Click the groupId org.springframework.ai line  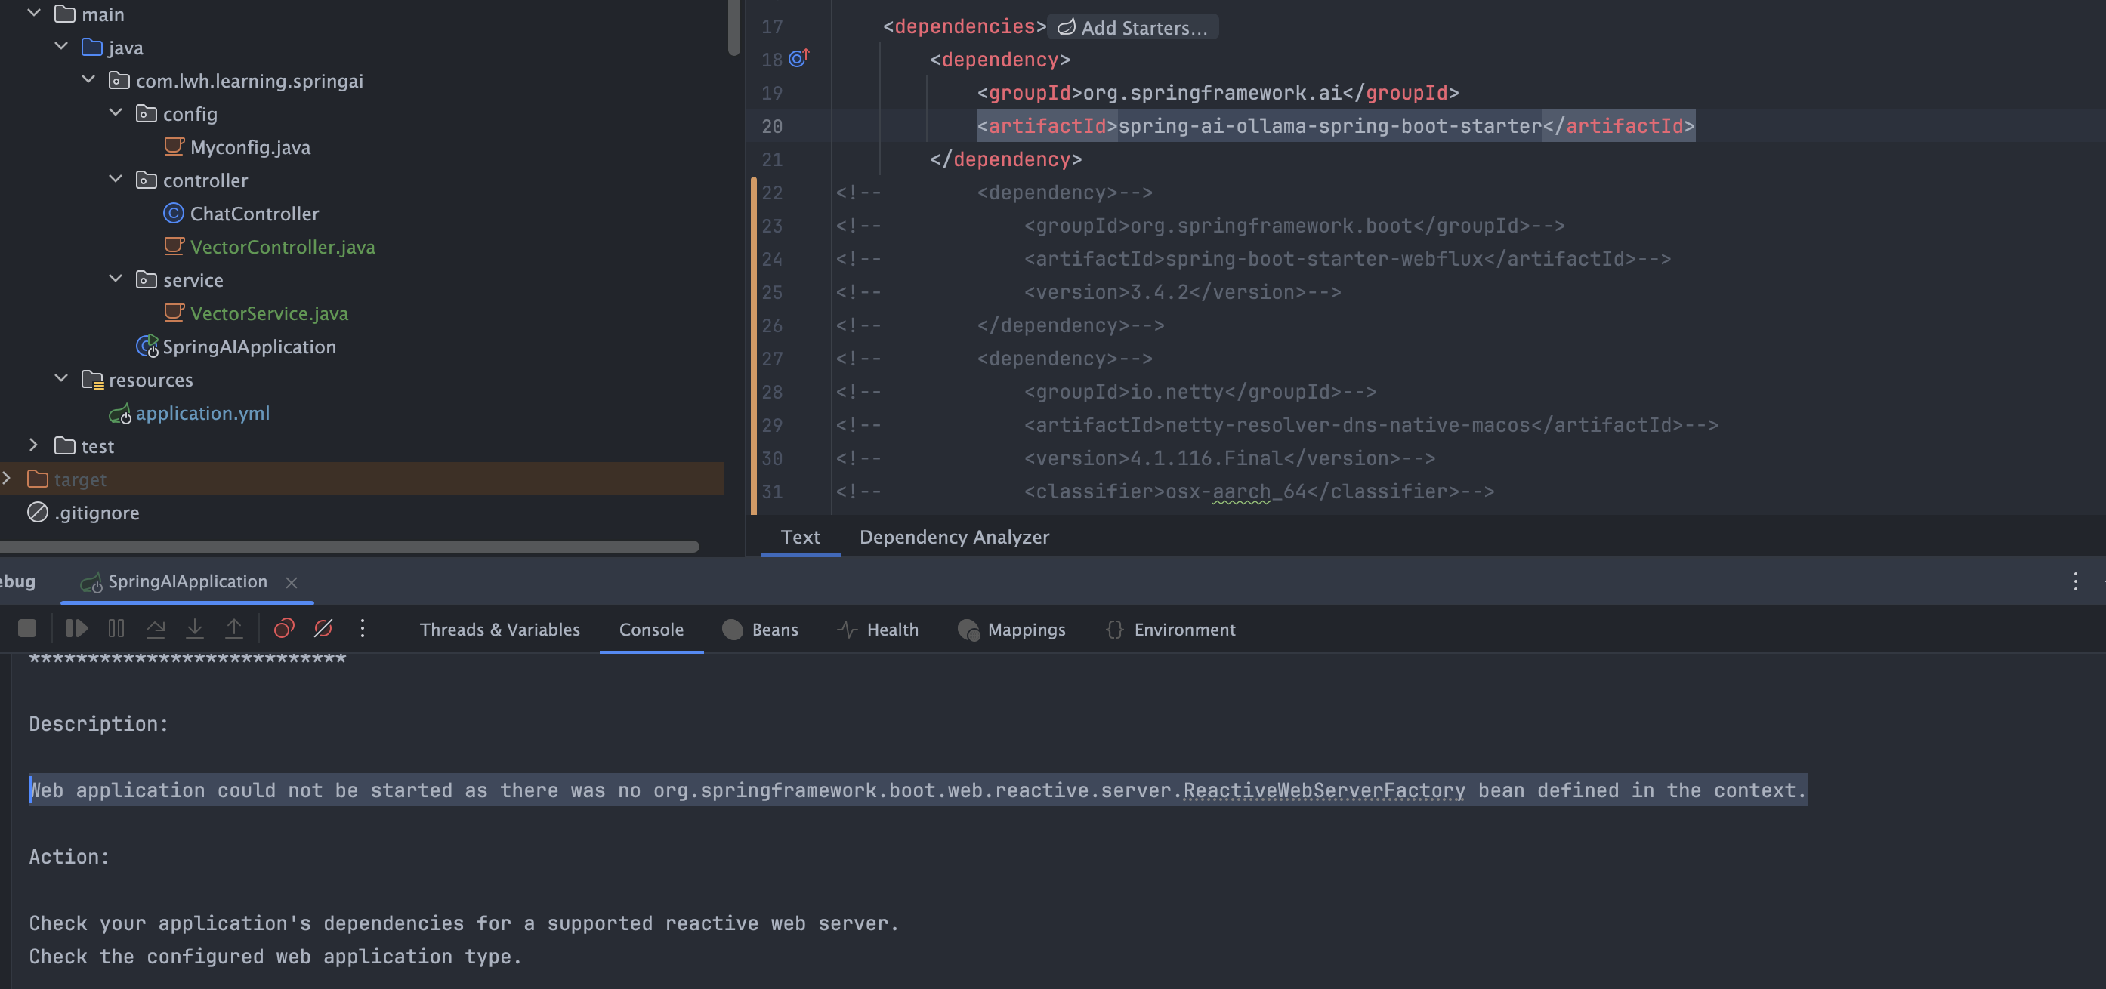click(1218, 92)
